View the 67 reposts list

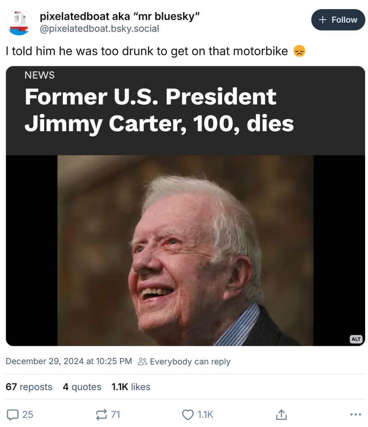point(29,387)
